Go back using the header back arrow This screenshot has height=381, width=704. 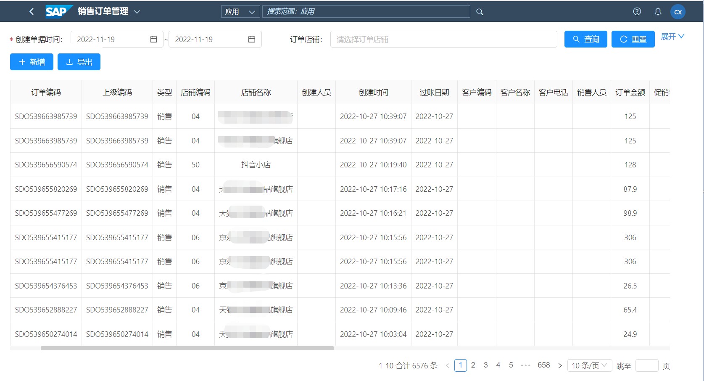tap(32, 11)
